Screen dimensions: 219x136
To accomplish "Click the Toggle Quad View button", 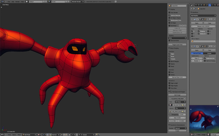I will coord(178,45).
